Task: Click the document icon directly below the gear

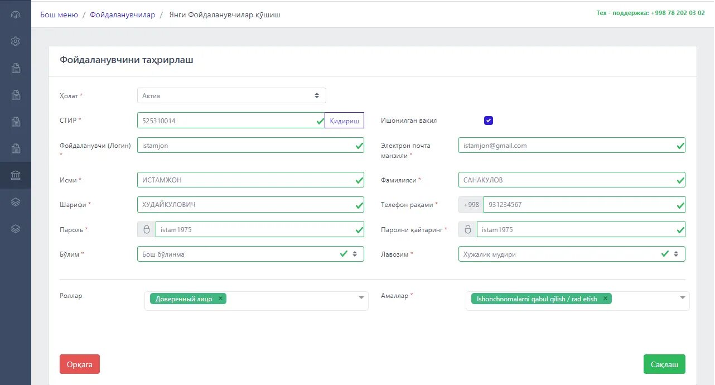Action: click(x=16, y=68)
